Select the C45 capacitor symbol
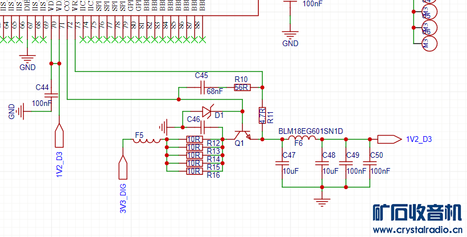 pyautogui.click(x=202, y=87)
